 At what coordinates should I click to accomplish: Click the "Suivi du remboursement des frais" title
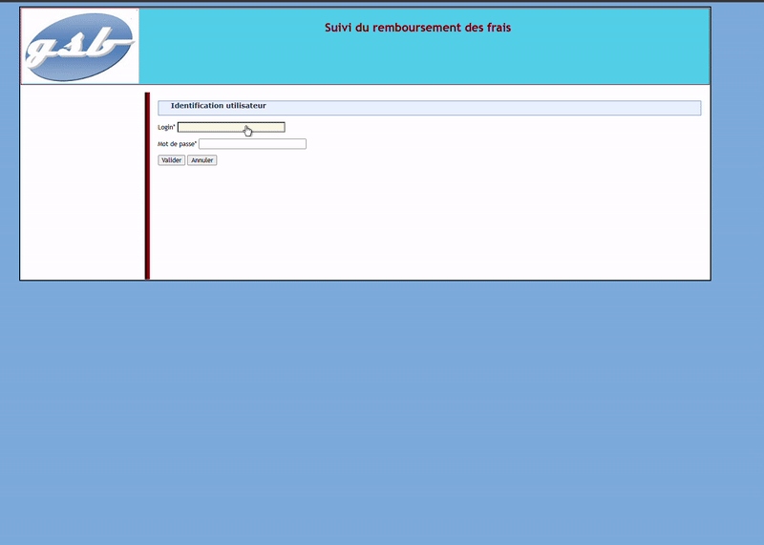coord(417,28)
